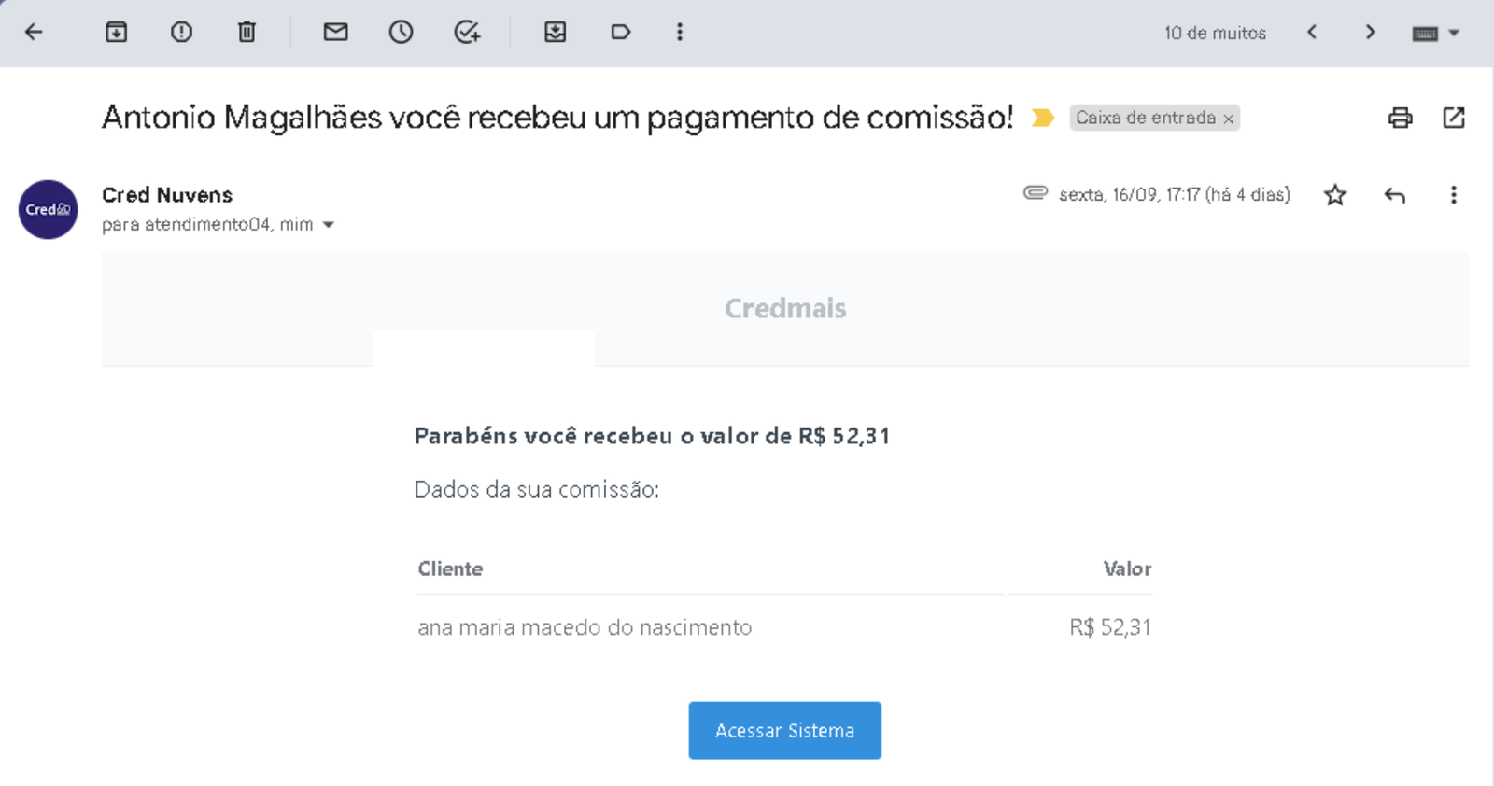
Task: Report this email as spam
Action: click(181, 33)
